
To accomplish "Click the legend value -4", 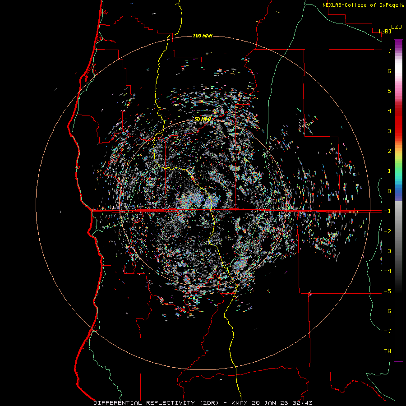I will pos(388,271).
